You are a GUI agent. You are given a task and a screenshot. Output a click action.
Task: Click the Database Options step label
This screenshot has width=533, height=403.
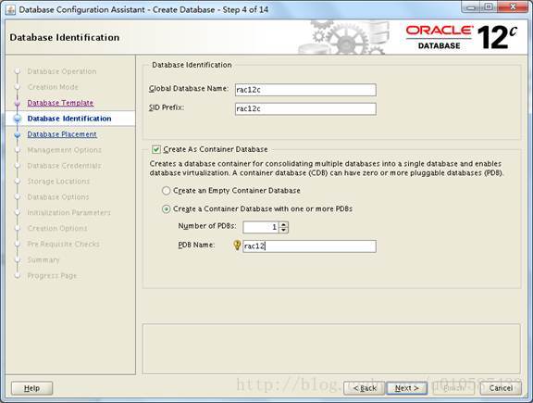tap(58, 197)
